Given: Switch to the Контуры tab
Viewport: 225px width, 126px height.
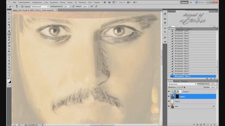Looking at the screenshot, I should [x=184, y=81].
